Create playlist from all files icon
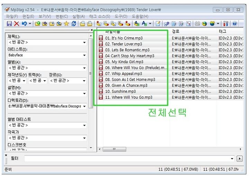249x176 pixels. click(x=174, y=24)
